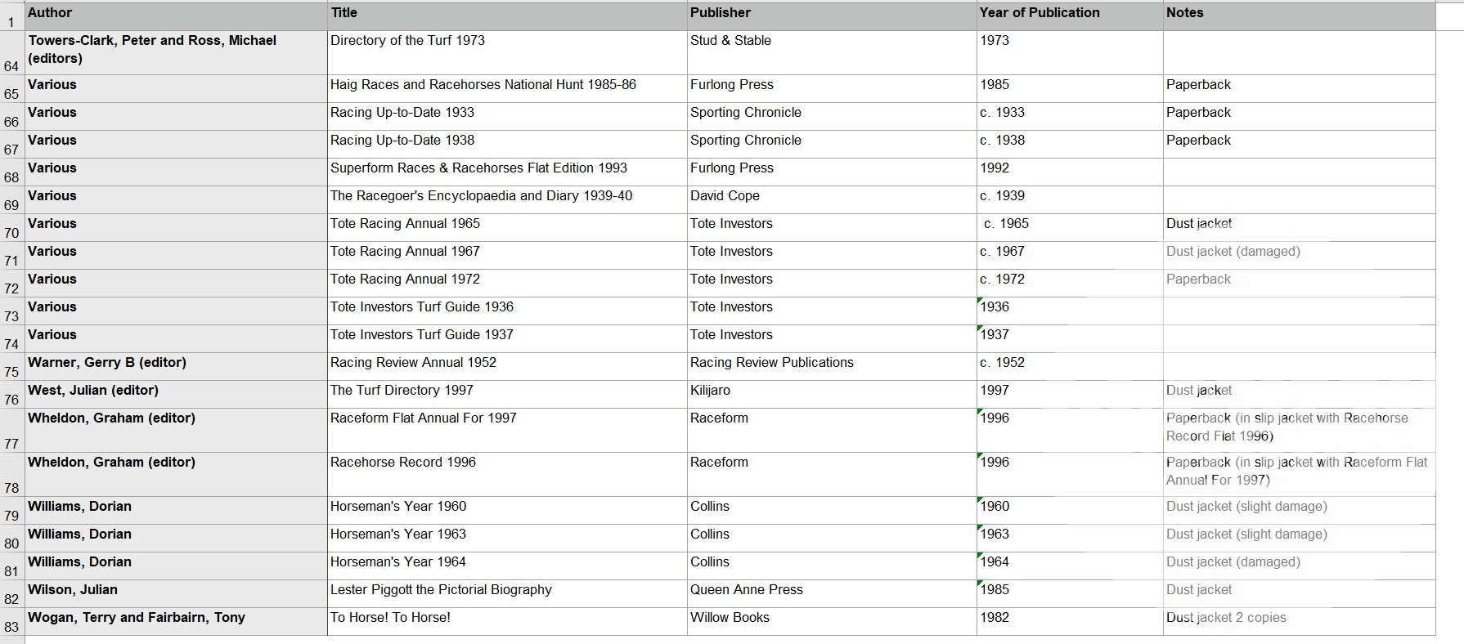
Task: Click the Racing Up-to-Date 1933 title cell
Action: (508, 117)
